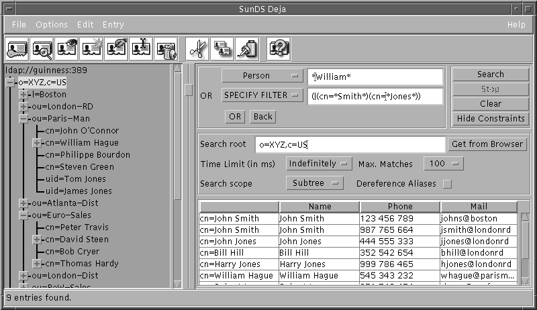Image resolution: width=537 pixels, height=310 pixels.
Task: Click the Search button
Action: click(491, 74)
